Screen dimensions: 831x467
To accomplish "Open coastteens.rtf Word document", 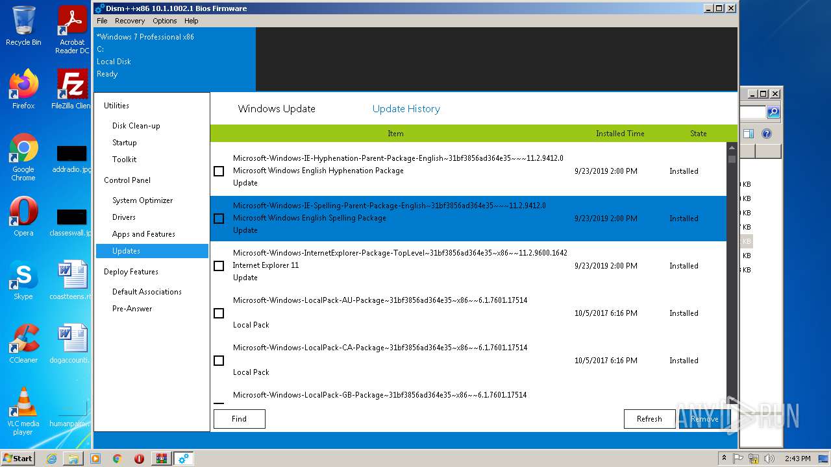I will pyautogui.click(x=71, y=280).
